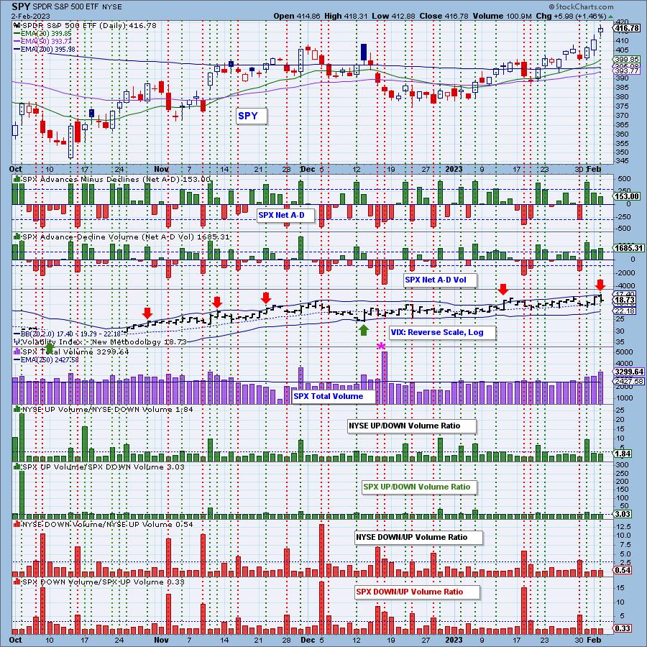Click the 3.03 ratio tag on the right axis

point(623,514)
